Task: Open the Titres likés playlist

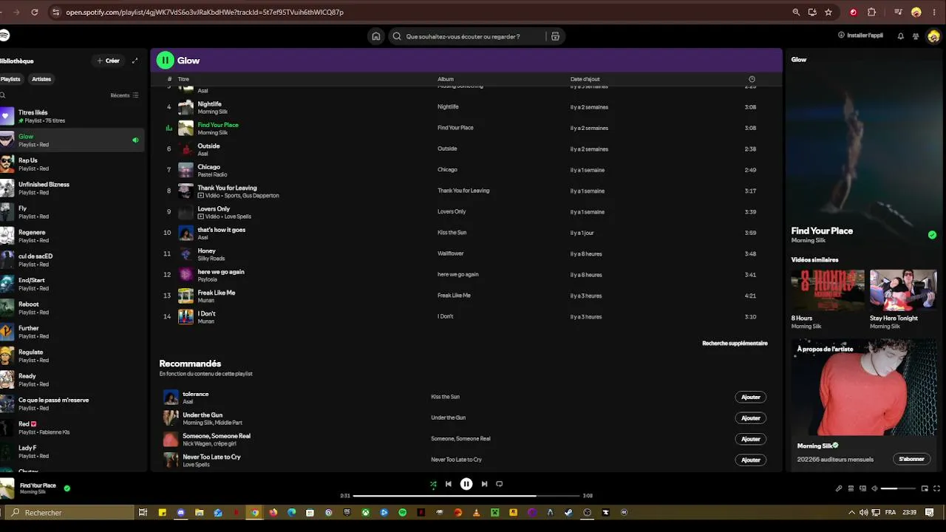Action: coord(70,116)
